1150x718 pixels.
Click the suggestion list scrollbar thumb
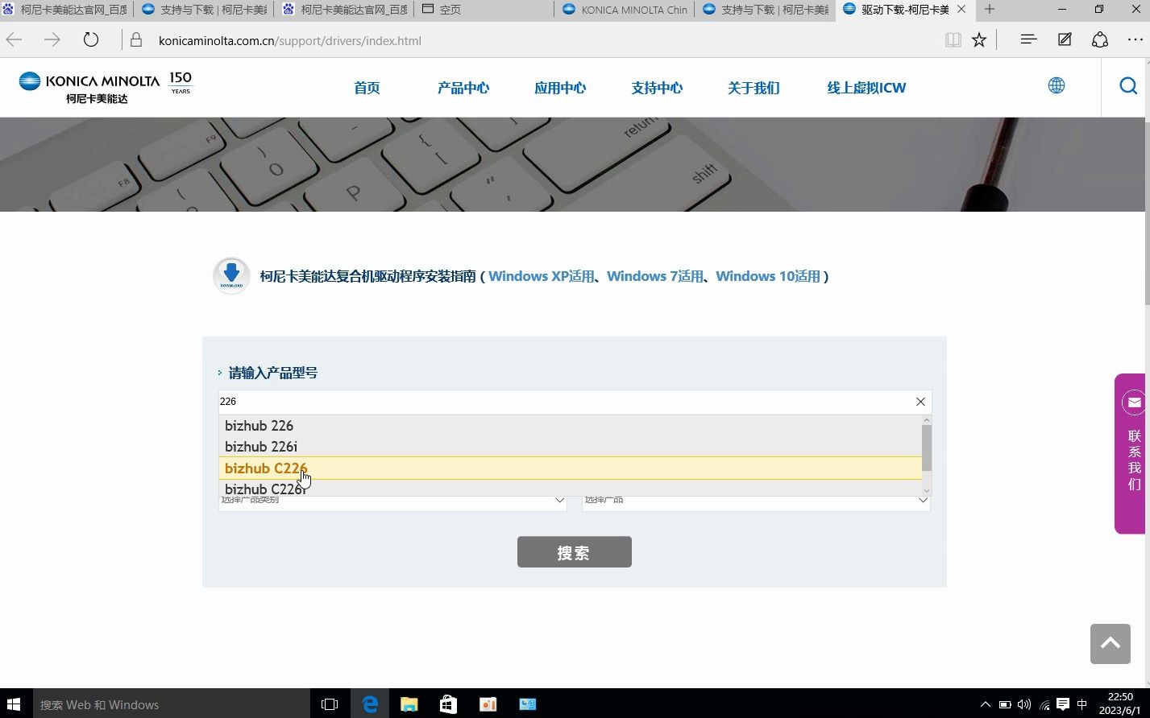coord(927,448)
